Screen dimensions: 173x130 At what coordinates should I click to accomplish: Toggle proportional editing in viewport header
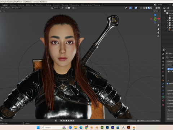[74, 8]
